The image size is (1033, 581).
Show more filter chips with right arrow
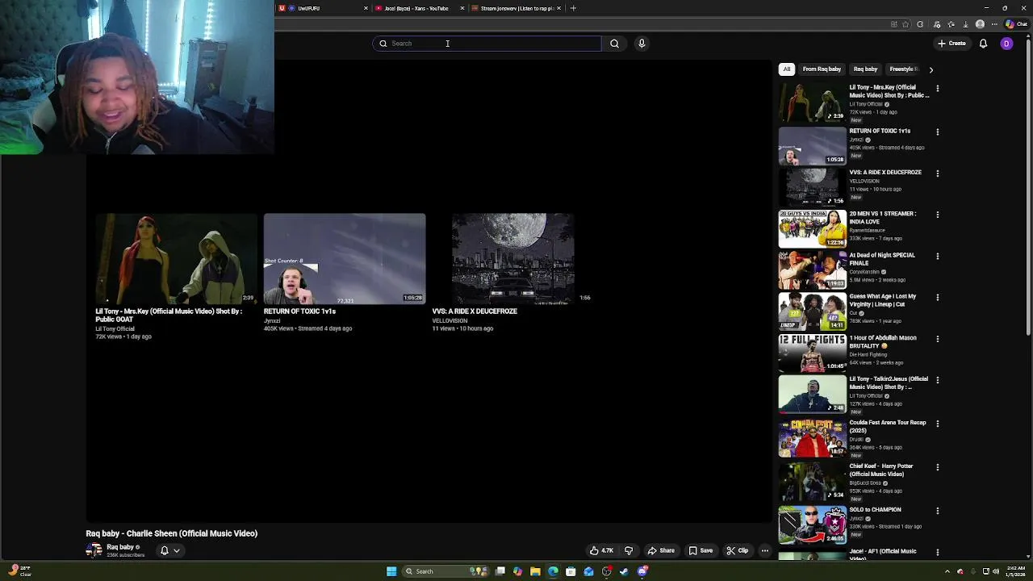point(931,69)
